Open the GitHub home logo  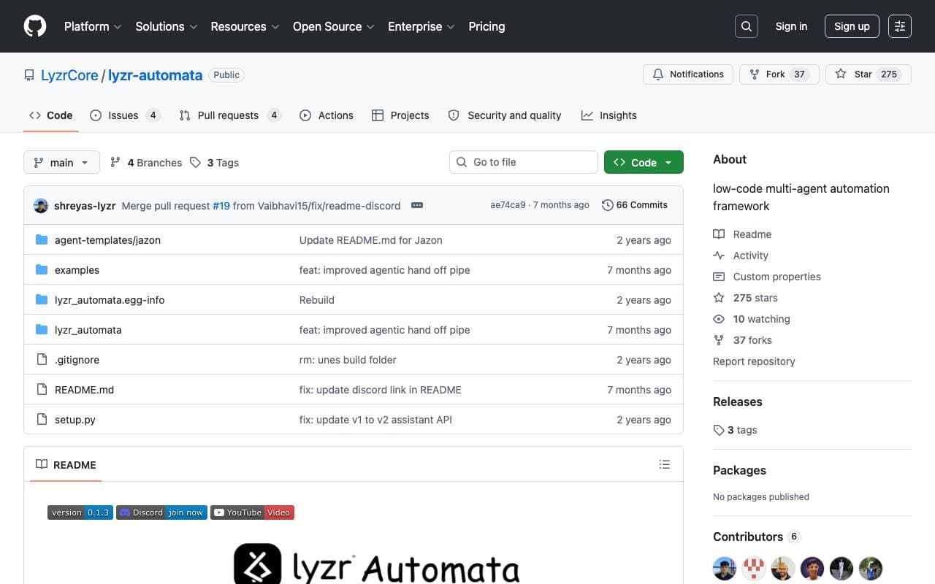pyautogui.click(x=35, y=26)
